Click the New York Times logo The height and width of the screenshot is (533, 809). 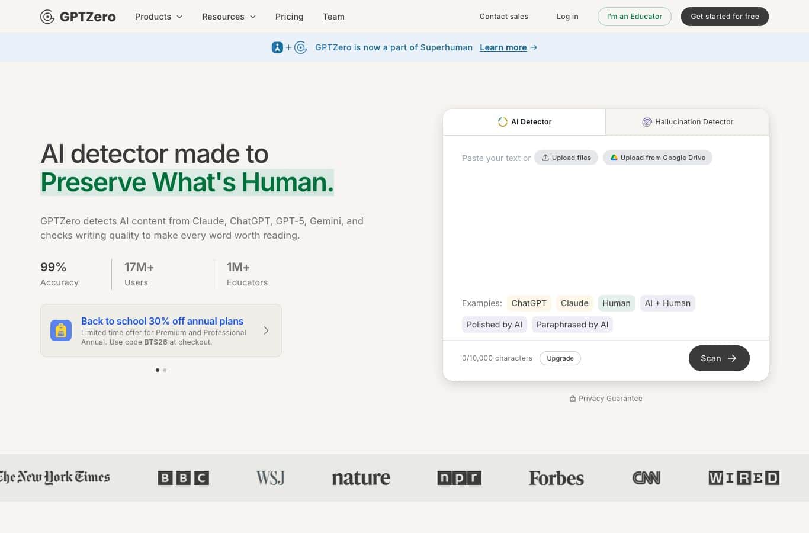[x=55, y=477]
